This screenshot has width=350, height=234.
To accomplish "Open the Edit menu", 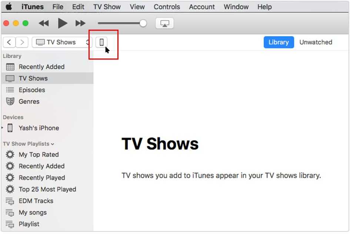I will 78,7.
